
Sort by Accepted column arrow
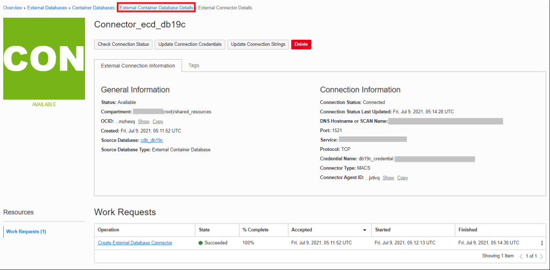[x=365, y=230]
